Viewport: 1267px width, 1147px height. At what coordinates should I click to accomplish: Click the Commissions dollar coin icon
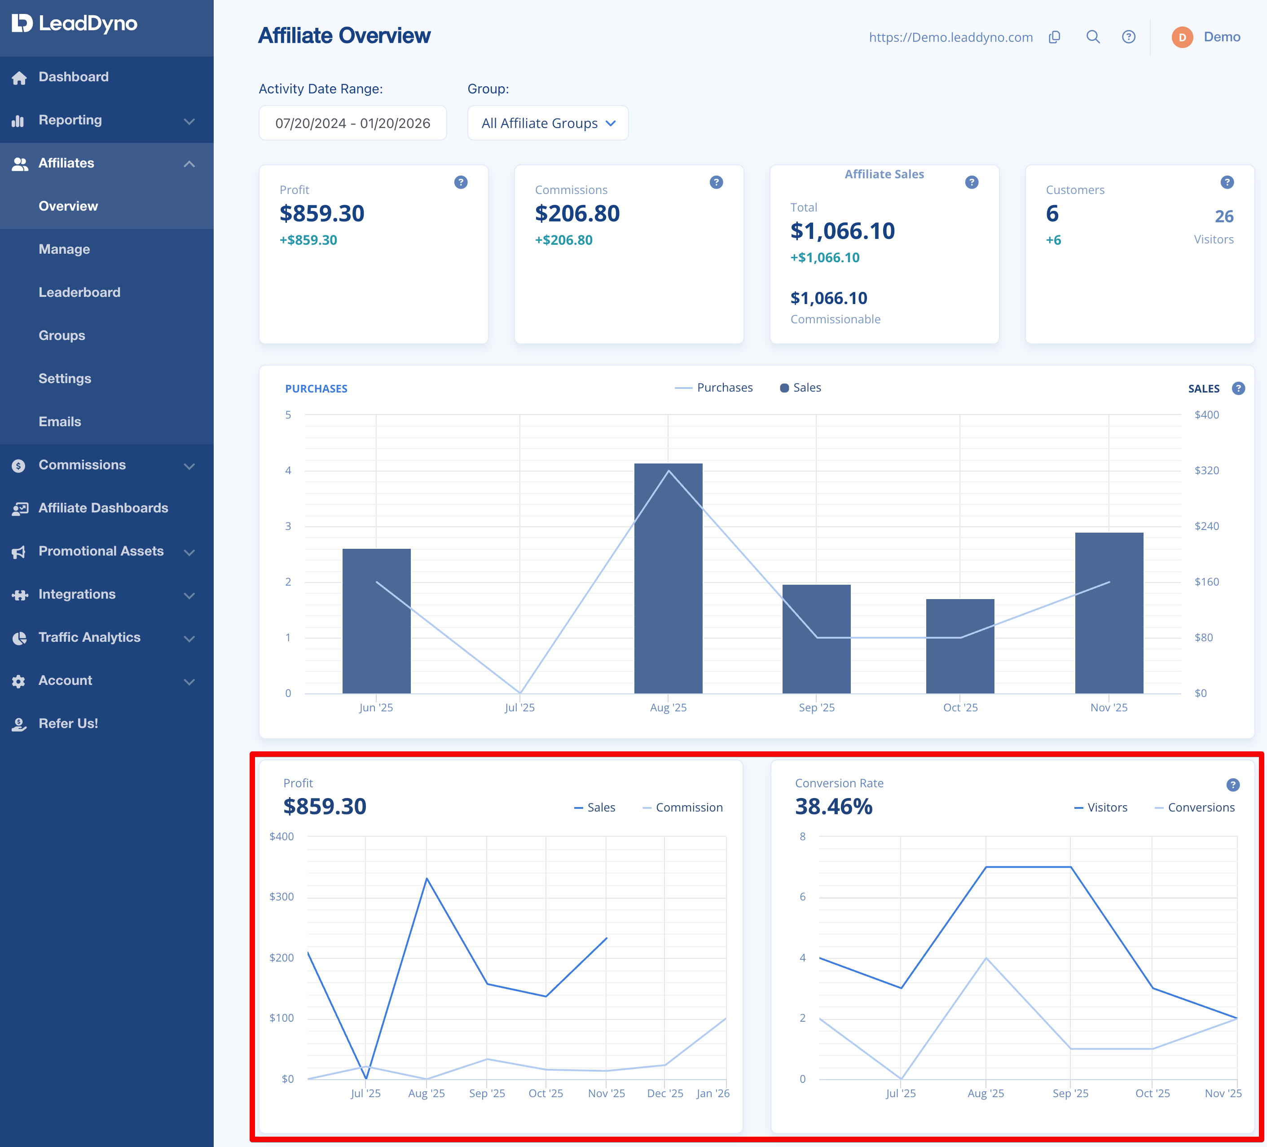click(19, 466)
